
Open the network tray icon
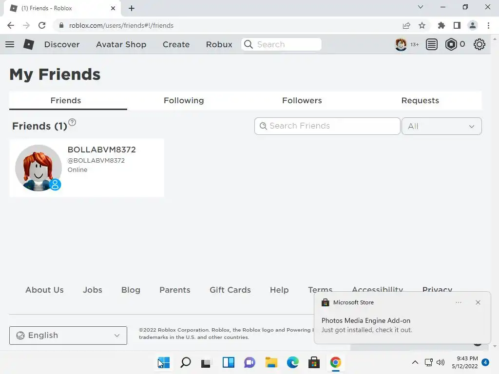pos(429,362)
